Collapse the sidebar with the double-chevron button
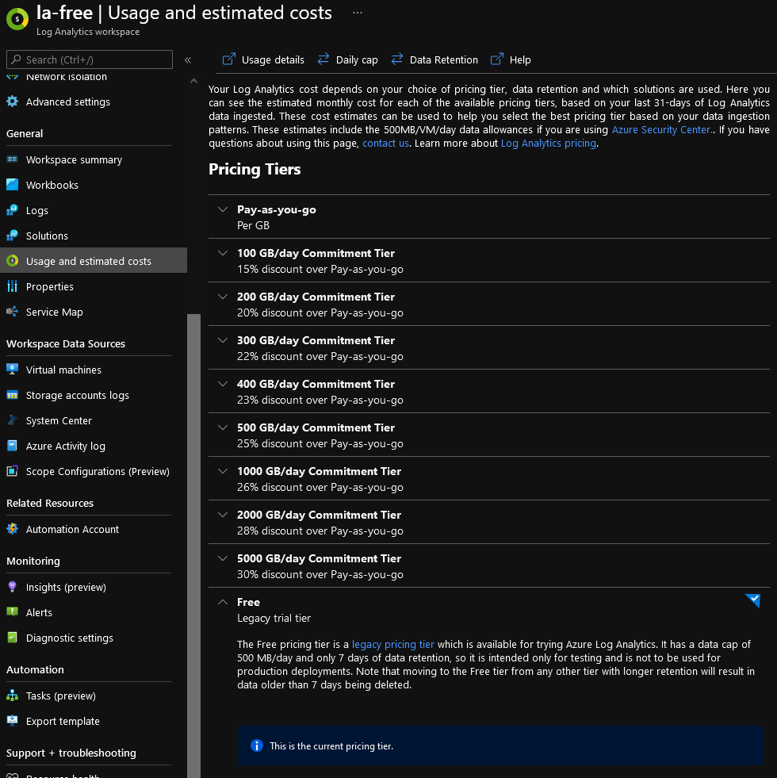Viewport: 777px width, 778px height. point(188,60)
